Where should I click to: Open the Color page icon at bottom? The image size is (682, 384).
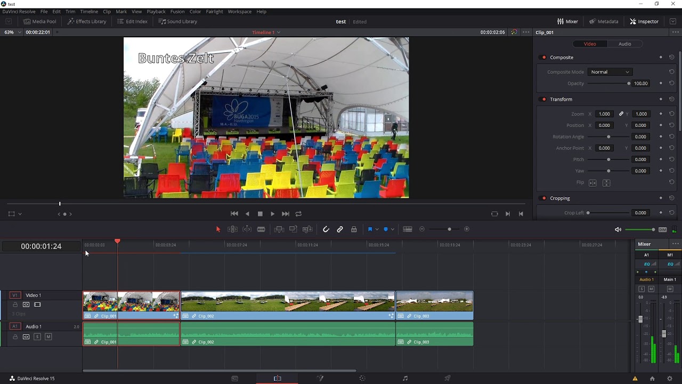click(362, 378)
